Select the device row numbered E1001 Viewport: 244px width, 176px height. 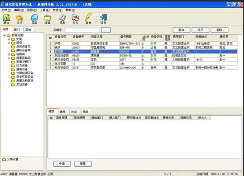tap(142, 44)
